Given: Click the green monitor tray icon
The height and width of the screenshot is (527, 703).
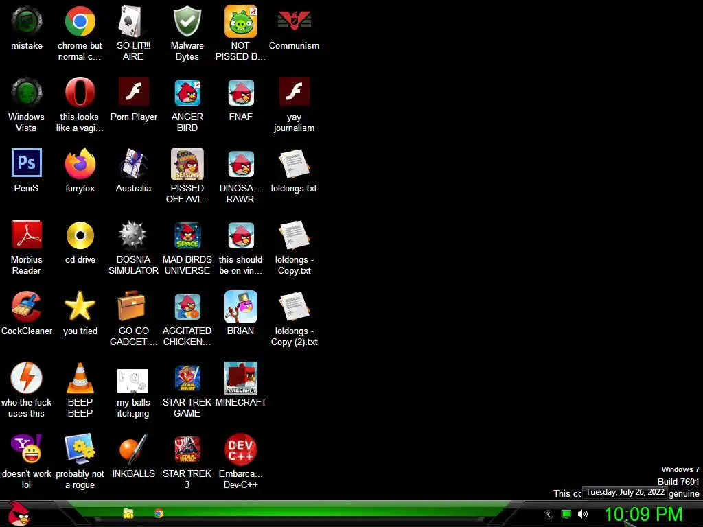Looking at the screenshot, I should 566,515.
